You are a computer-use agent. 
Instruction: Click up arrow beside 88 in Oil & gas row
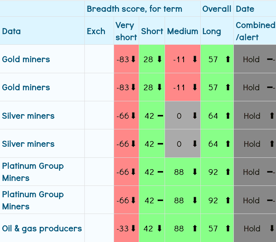[195, 228]
